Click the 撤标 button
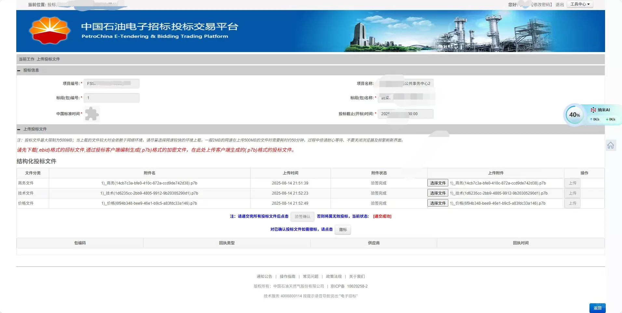 click(x=343, y=230)
